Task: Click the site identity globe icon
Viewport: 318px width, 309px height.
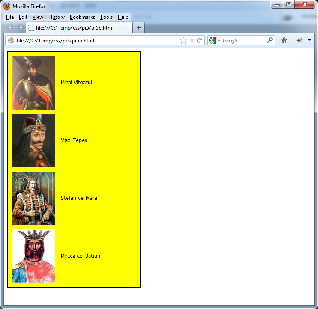Action: 11,41
